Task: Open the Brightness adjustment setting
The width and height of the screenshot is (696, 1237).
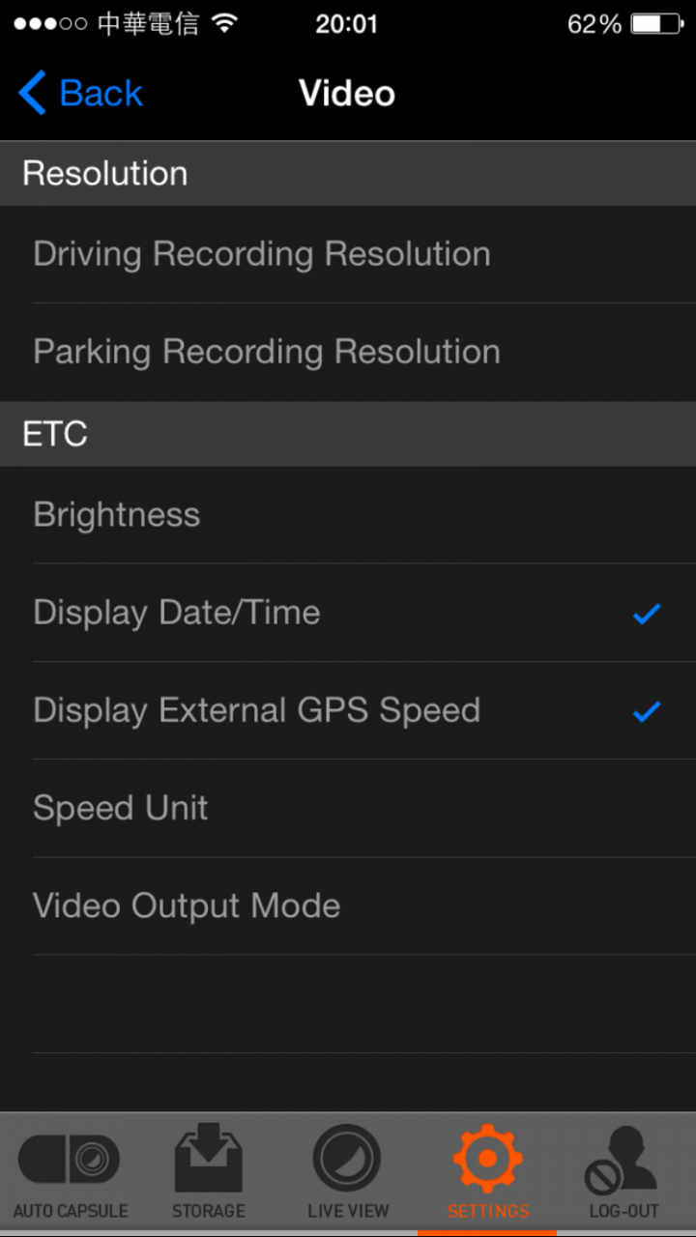Action: pyautogui.click(x=348, y=515)
